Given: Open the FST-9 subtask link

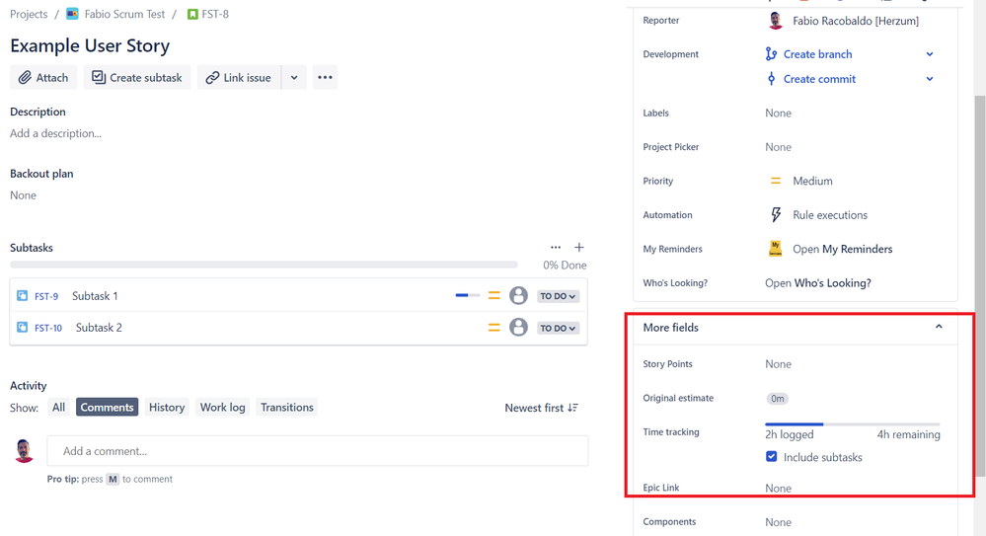Looking at the screenshot, I should pos(46,296).
